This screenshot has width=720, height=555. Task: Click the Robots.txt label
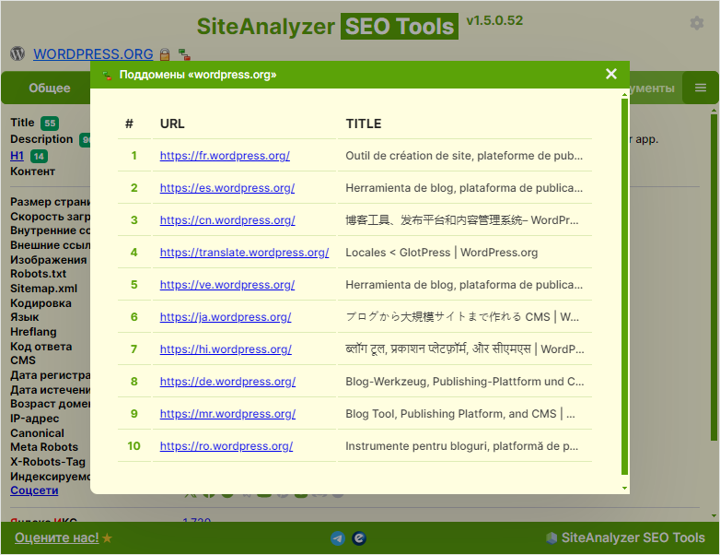click(38, 274)
